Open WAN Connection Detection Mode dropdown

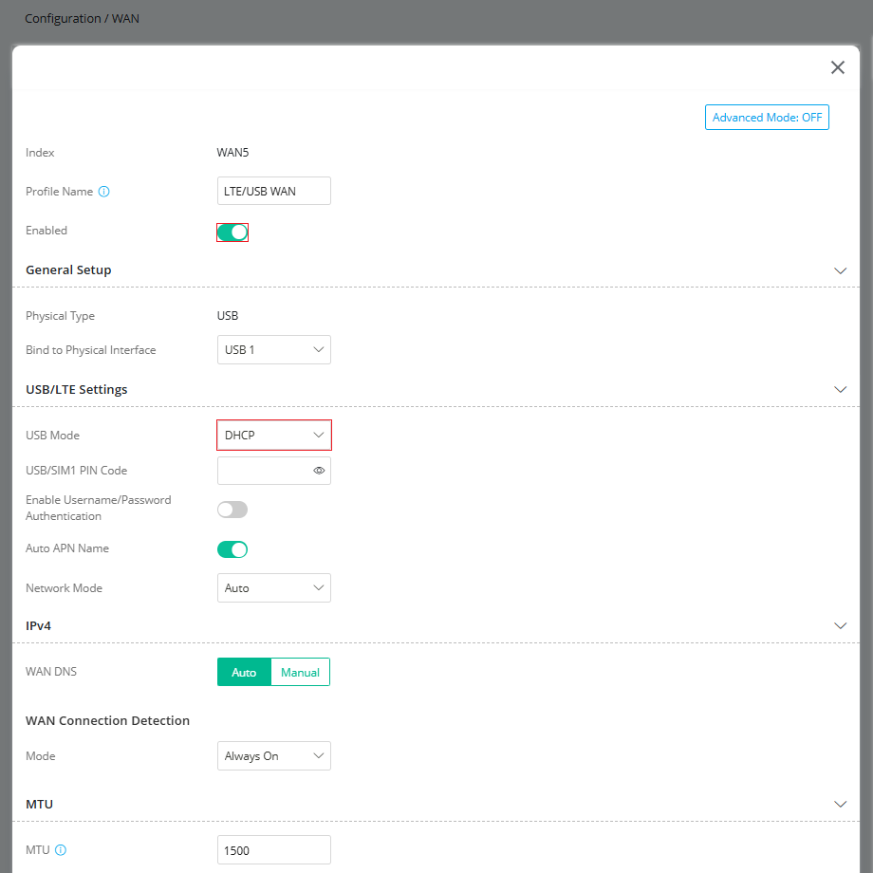point(274,755)
